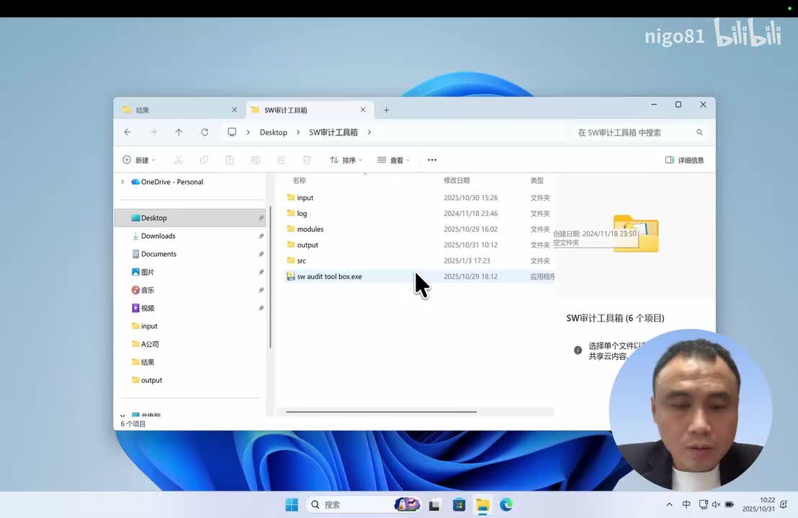
Task: Go up one folder level
Action: [179, 132]
